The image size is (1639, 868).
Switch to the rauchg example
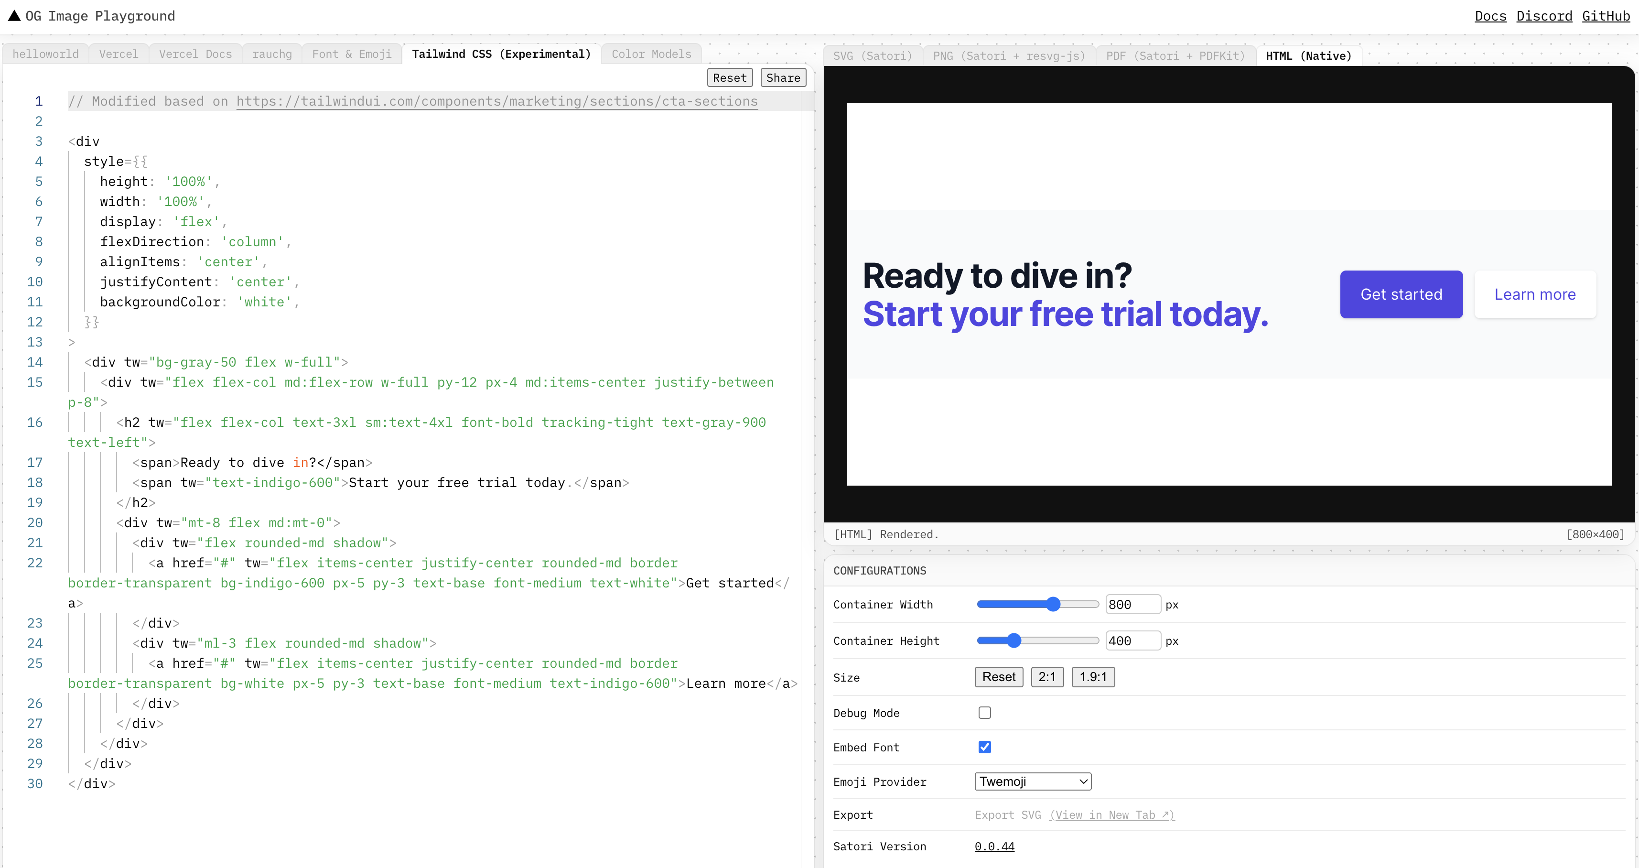coord(272,54)
